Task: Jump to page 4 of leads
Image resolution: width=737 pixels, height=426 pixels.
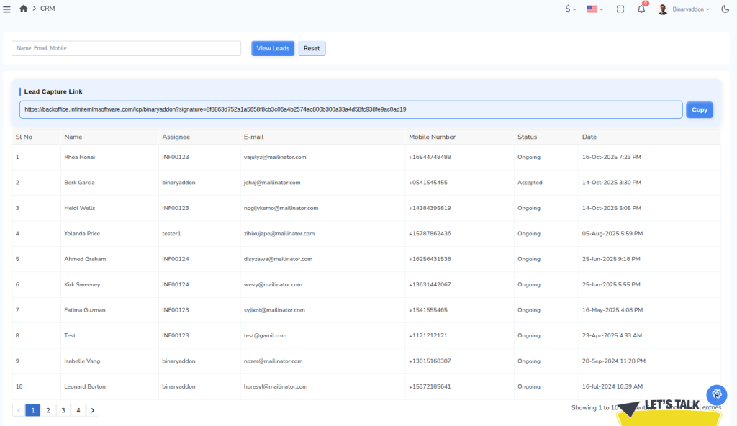Action: click(78, 410)
